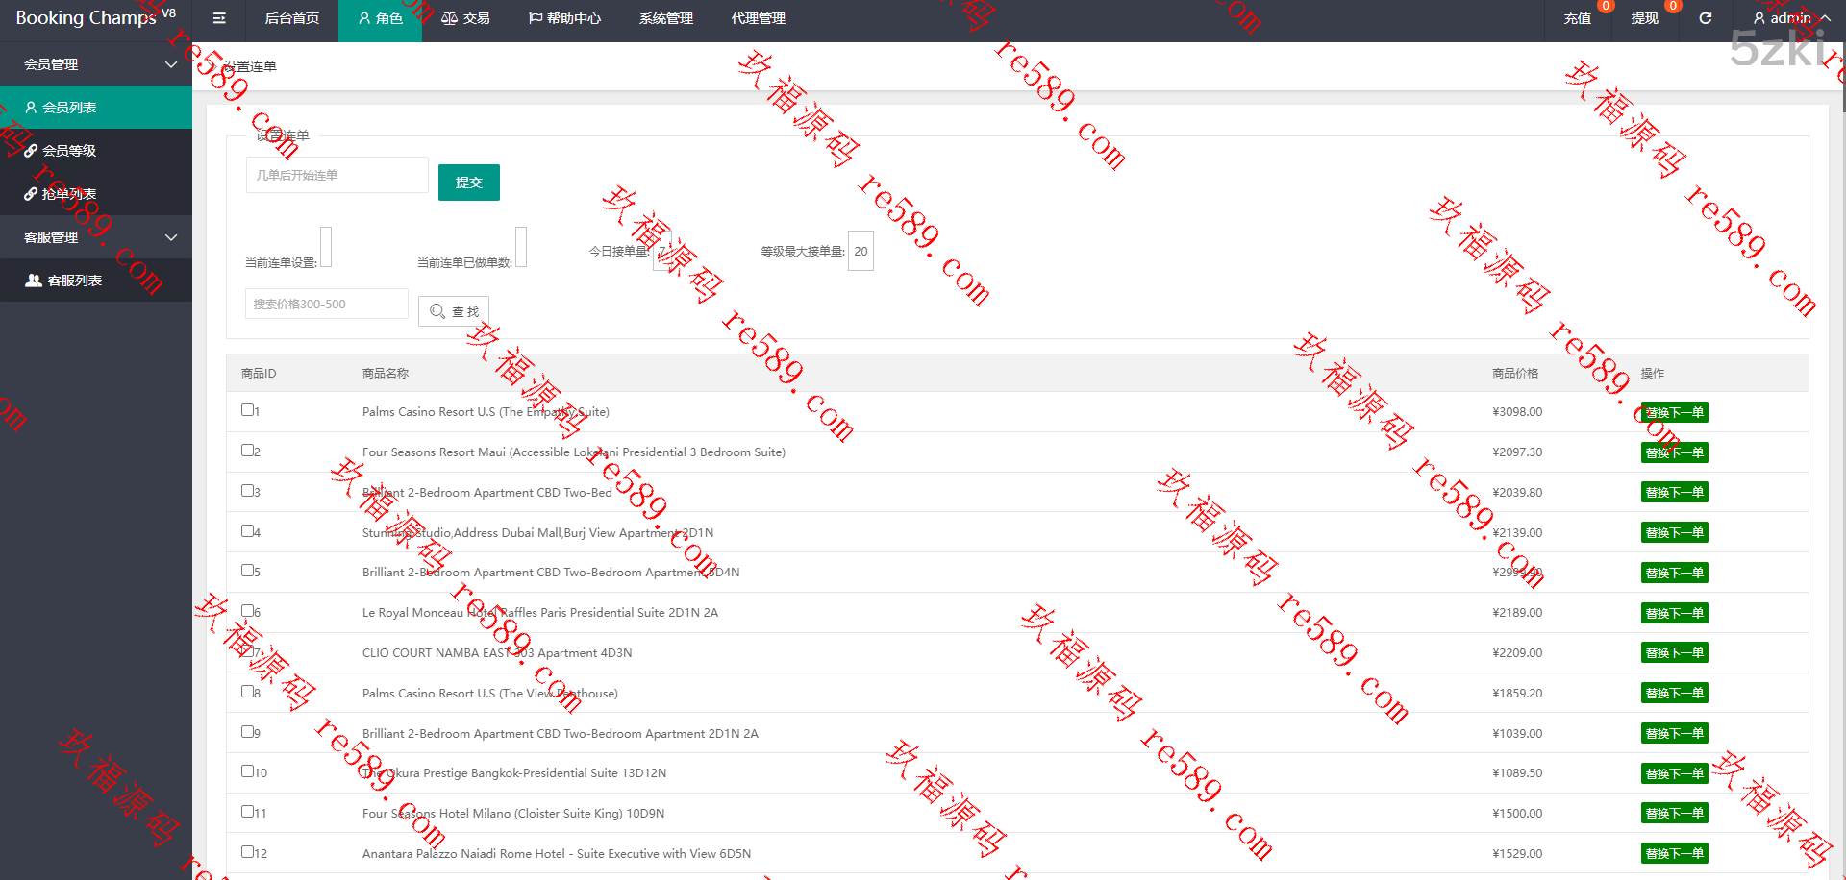Screen dimensions: 1846x880
Task: Open 帮助中心 with the flag icon
Action: click(x=564, y=18)
